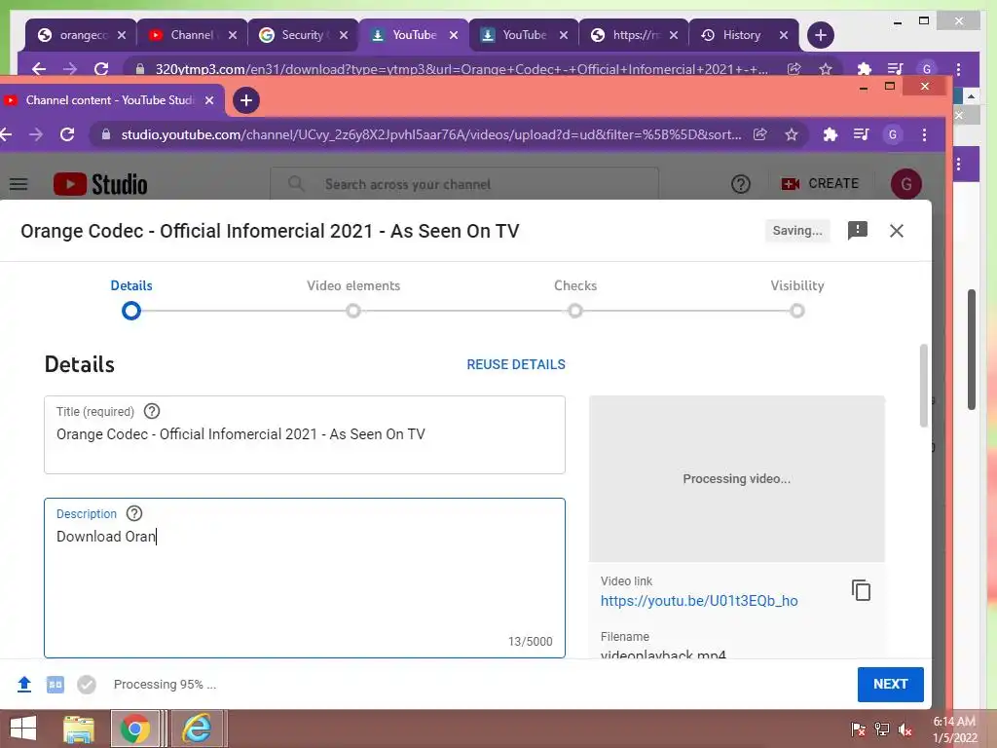997x748 pixels.
Task: Click the upload status arrow icon
Action: pyautogui.click(x=24, y=685)
